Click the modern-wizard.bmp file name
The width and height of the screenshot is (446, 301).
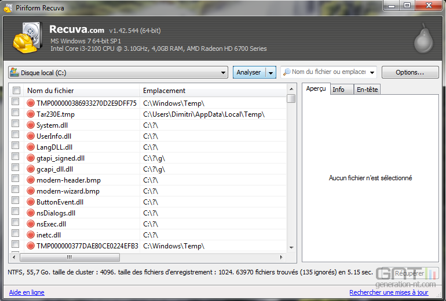pos(68,191)
